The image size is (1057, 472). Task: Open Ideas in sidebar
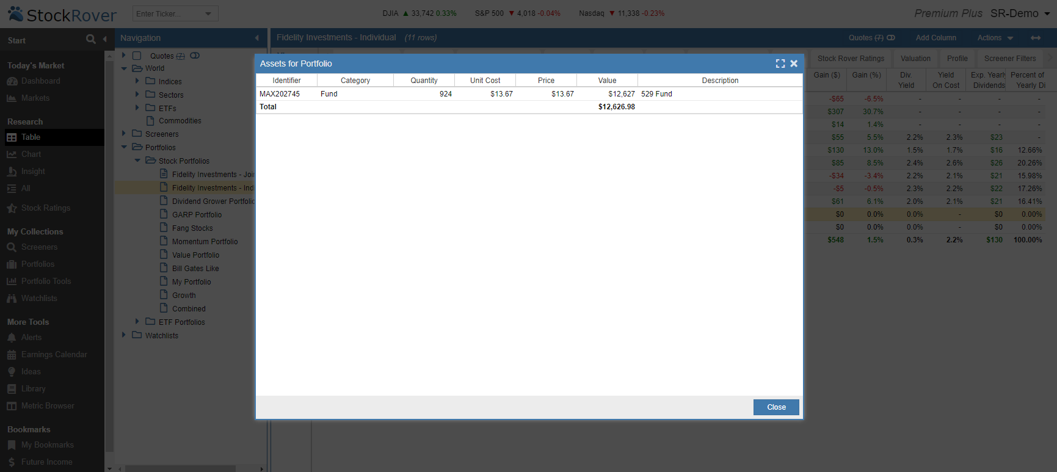coord(31,371)
